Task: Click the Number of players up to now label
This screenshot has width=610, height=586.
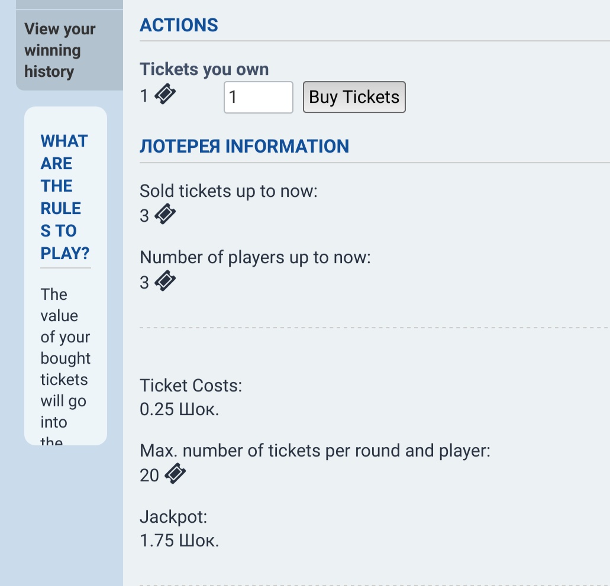Action: pos(255,258)
